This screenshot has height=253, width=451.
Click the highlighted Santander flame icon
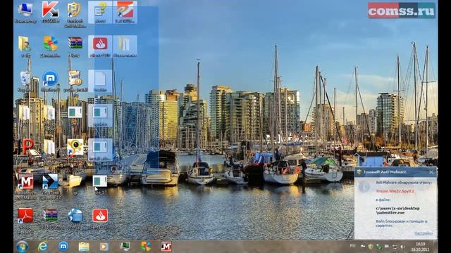[x=100, y=44]
